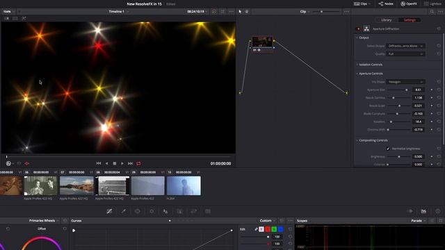
Task: Play the clip in reverse
Action: [106, 164]
